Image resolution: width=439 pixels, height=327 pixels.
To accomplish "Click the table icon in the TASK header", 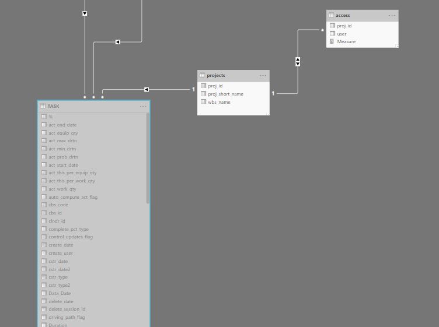I will [43, 106].
